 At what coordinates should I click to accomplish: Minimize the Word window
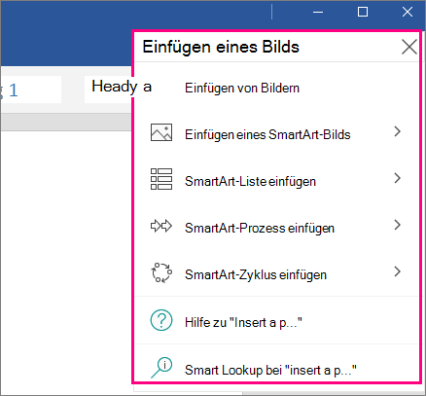pyautogui.click(x=318, y=13)
